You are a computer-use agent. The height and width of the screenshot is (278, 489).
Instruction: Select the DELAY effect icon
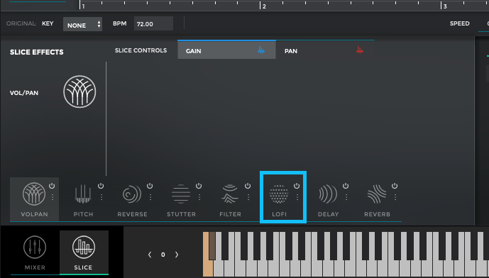pyautogui.click(x=328, y=194)
